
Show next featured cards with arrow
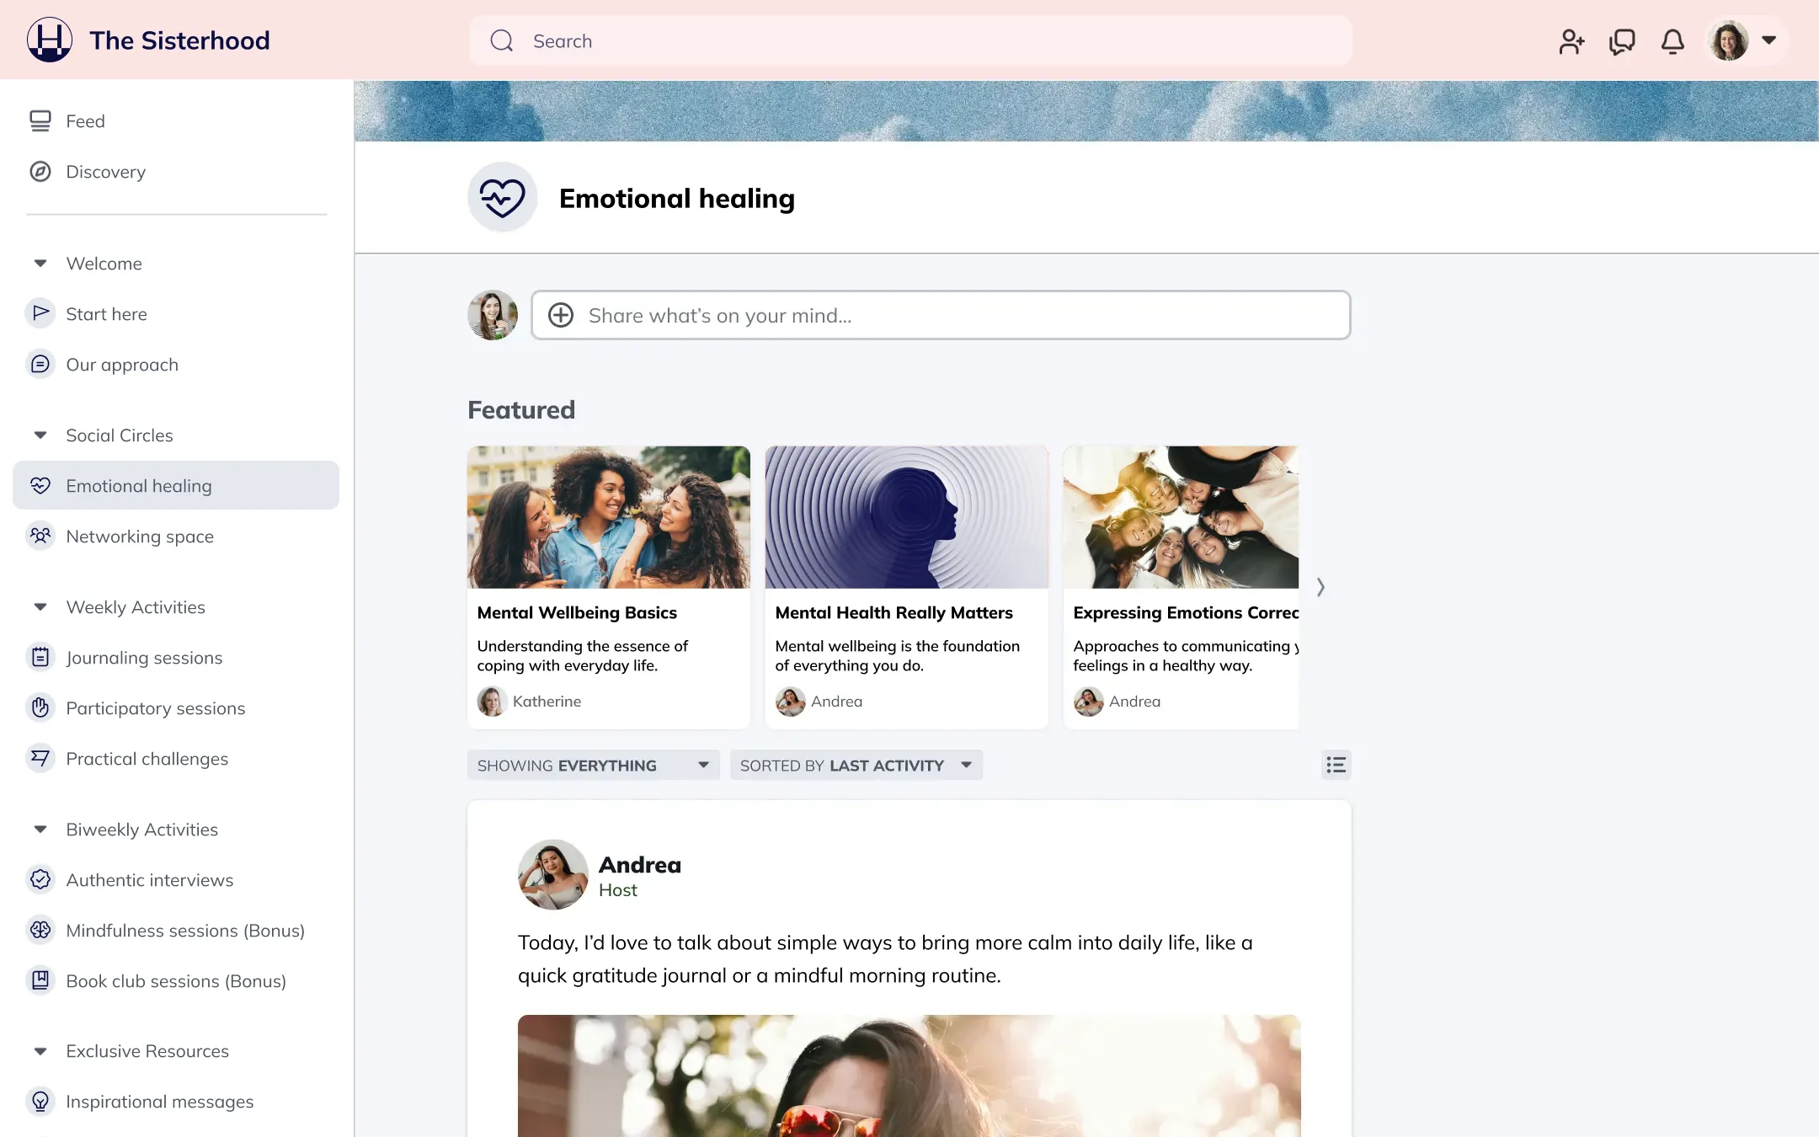pos(1320,587)
